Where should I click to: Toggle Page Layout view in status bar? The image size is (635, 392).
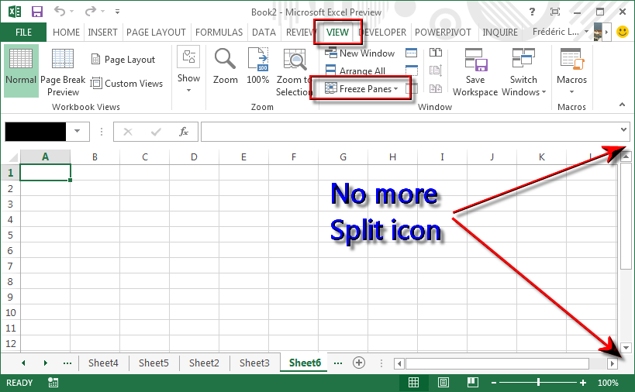pyautogui.click(x=443, y=382)
